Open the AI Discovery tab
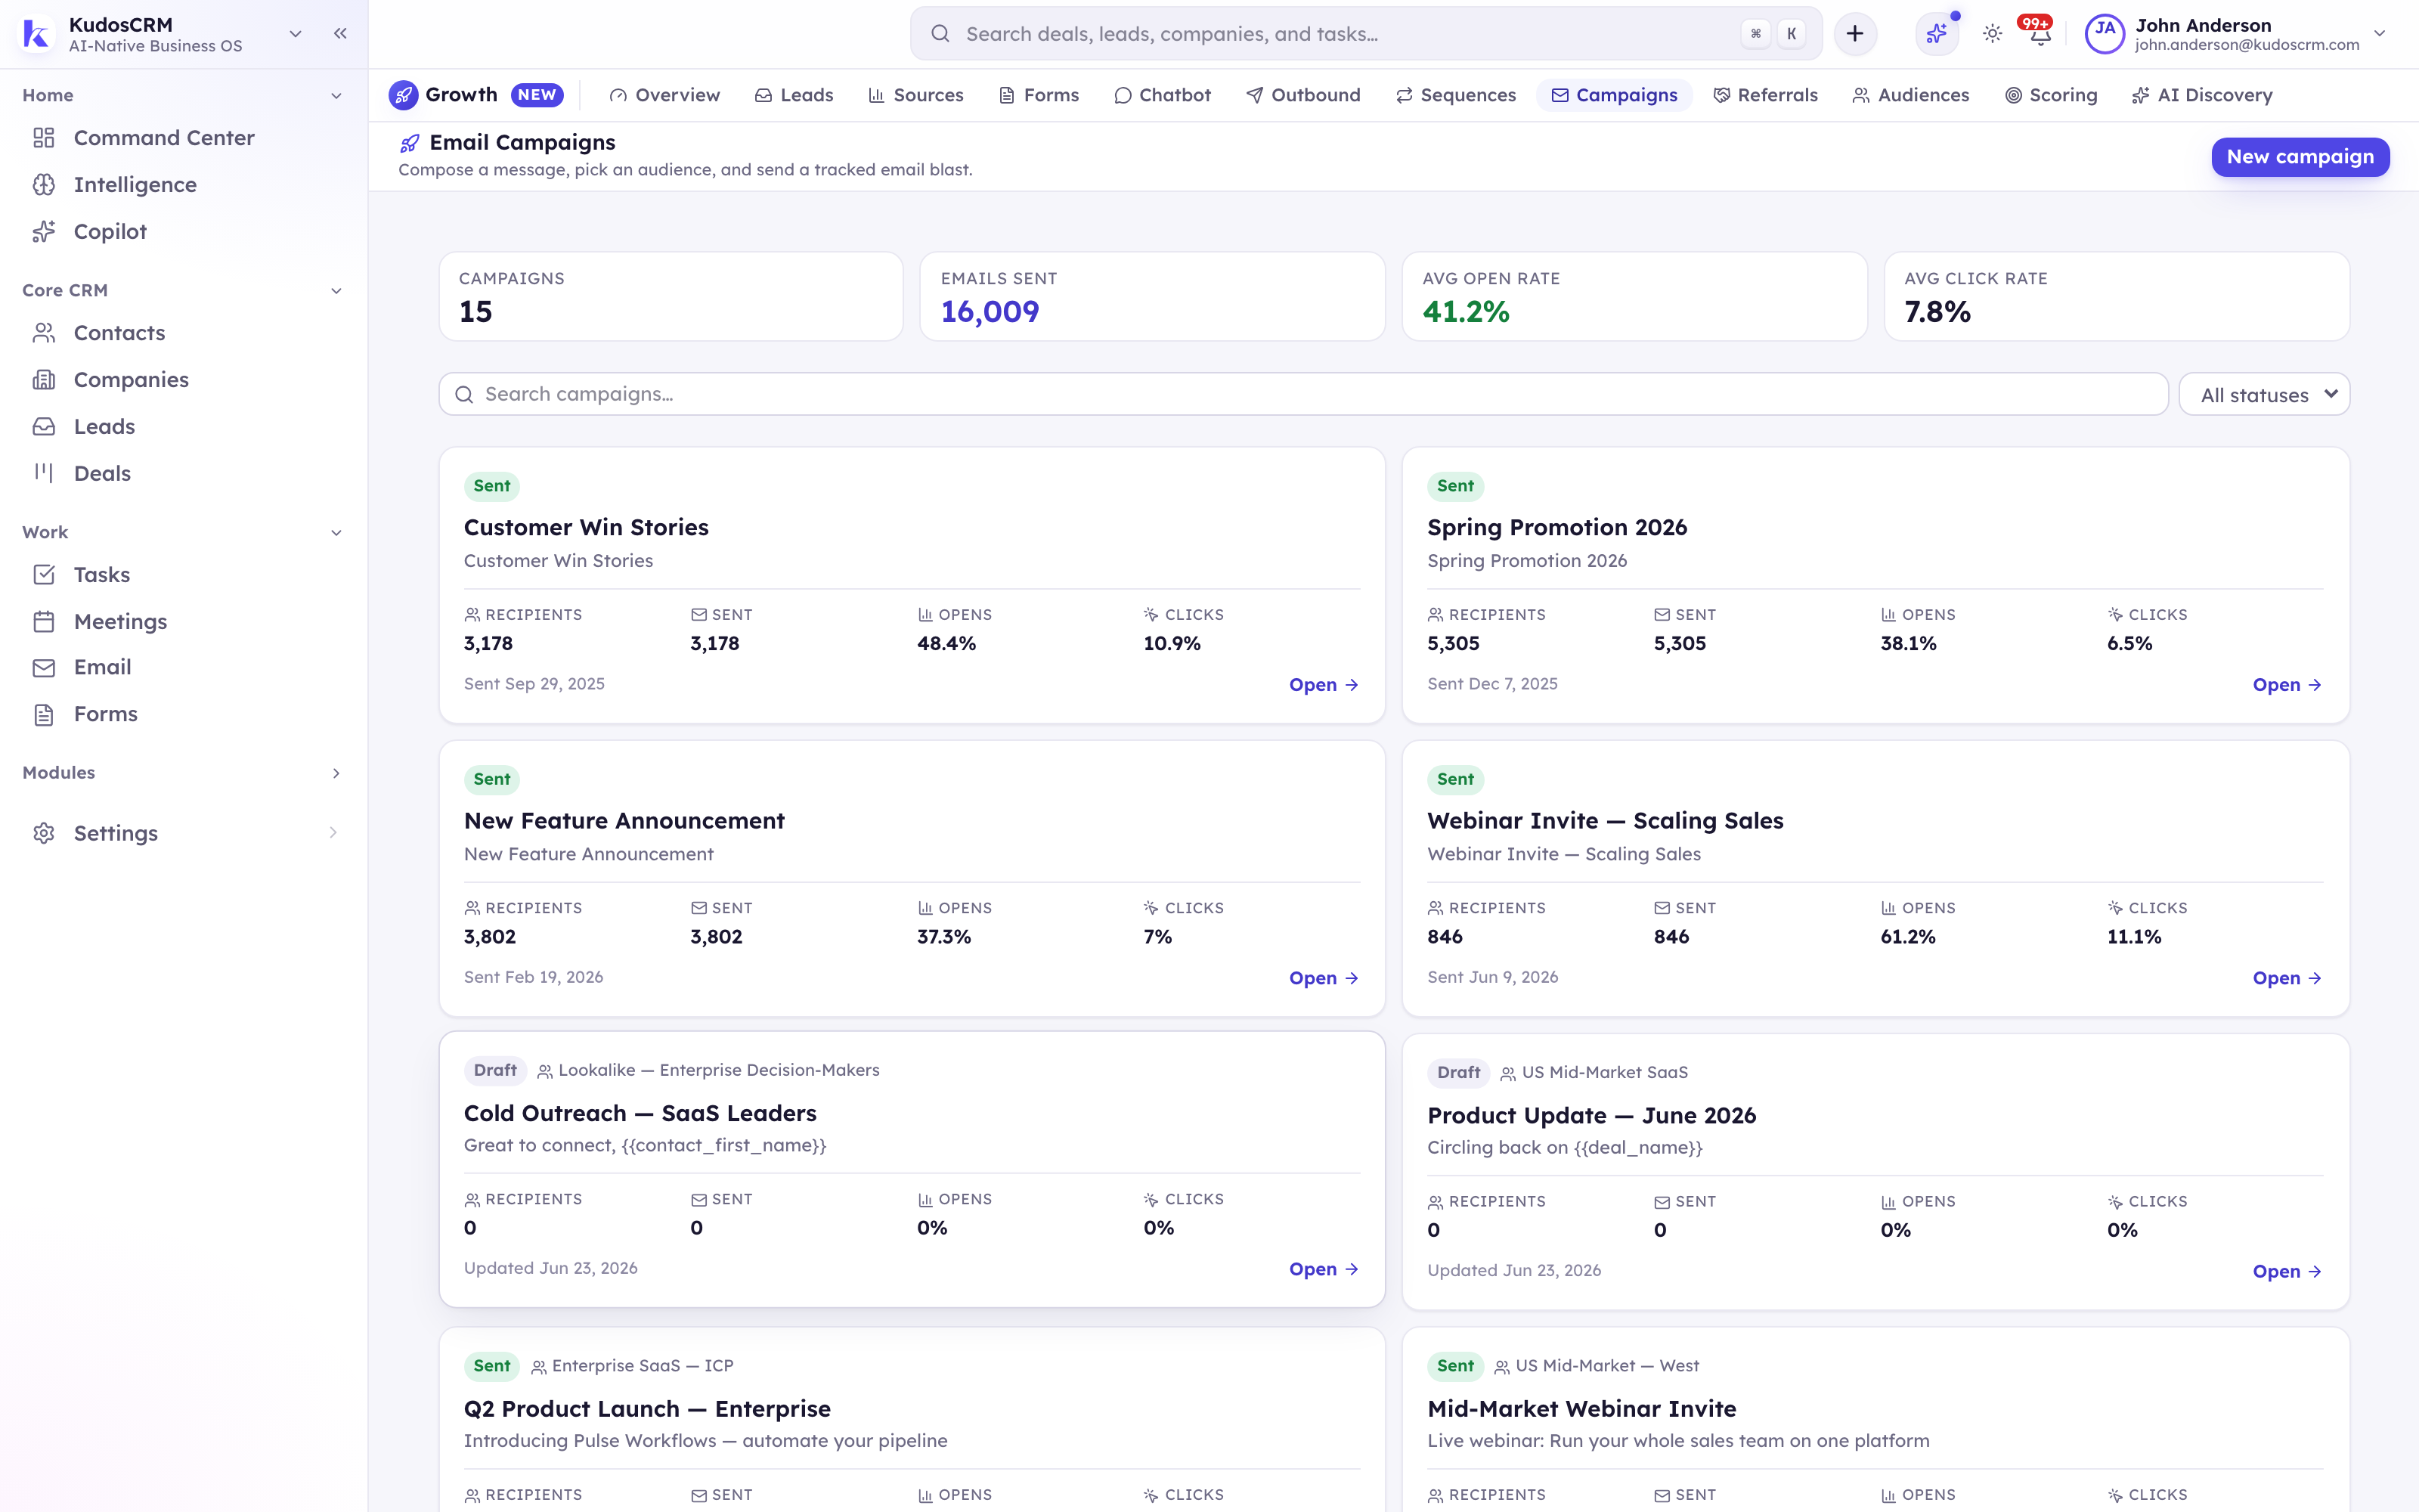Image resolution: width=2419 pixels, height=1512 pixels. pos(2201,95)
